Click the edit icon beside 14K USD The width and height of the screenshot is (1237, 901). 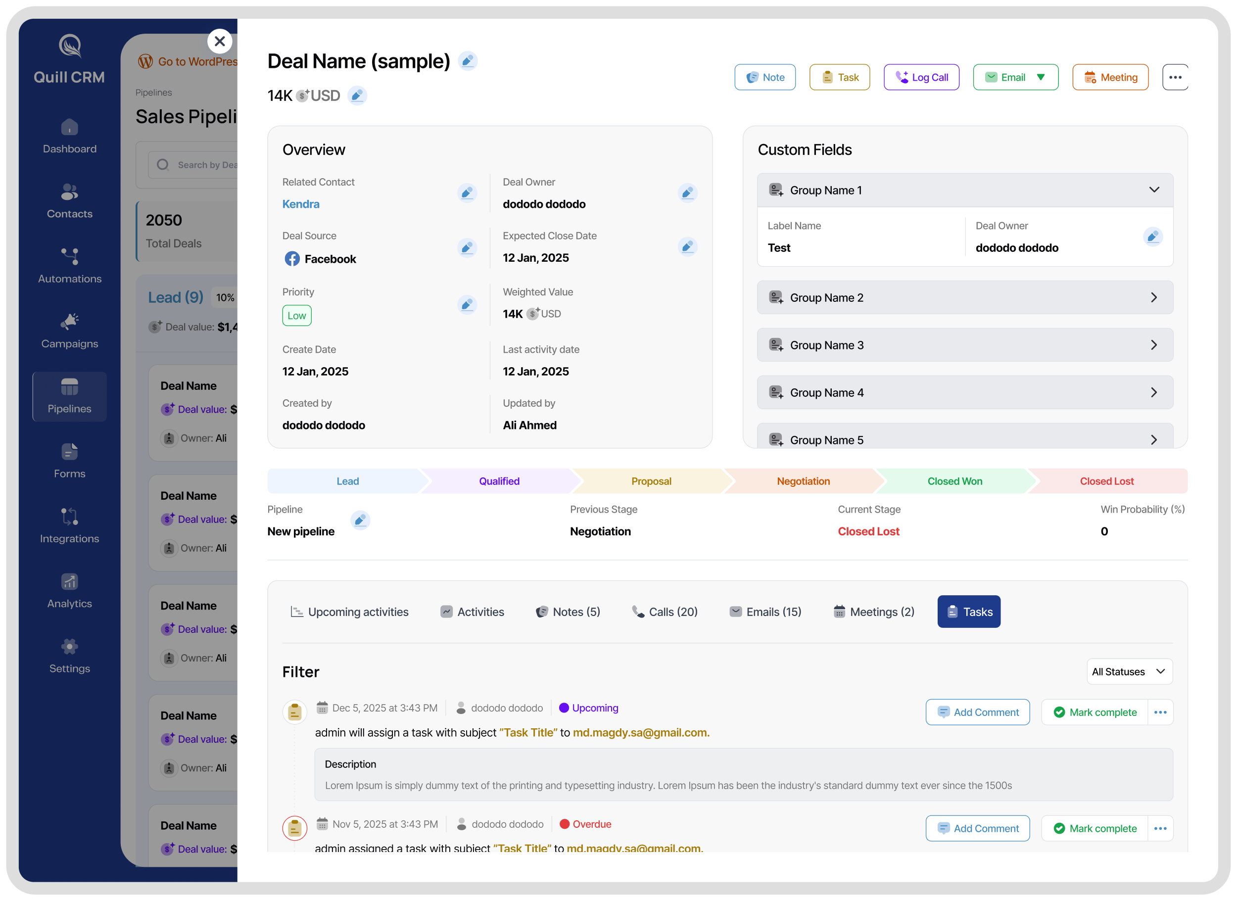pyautogui.click(x=357, y=96)
